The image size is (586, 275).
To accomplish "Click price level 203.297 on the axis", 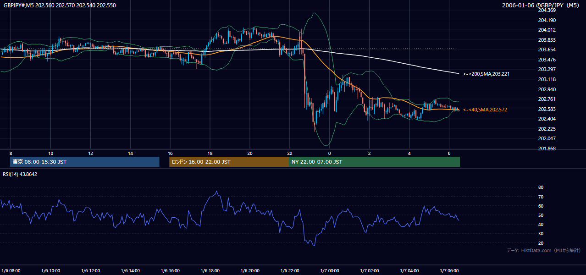I will coord(547,69).
